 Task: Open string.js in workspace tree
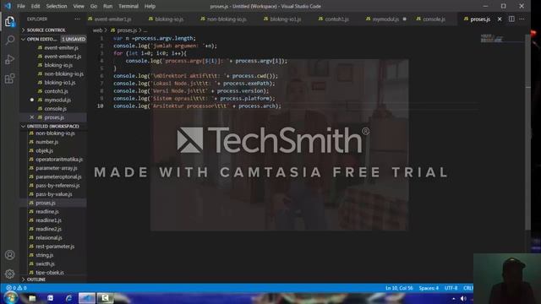[44, 255]
